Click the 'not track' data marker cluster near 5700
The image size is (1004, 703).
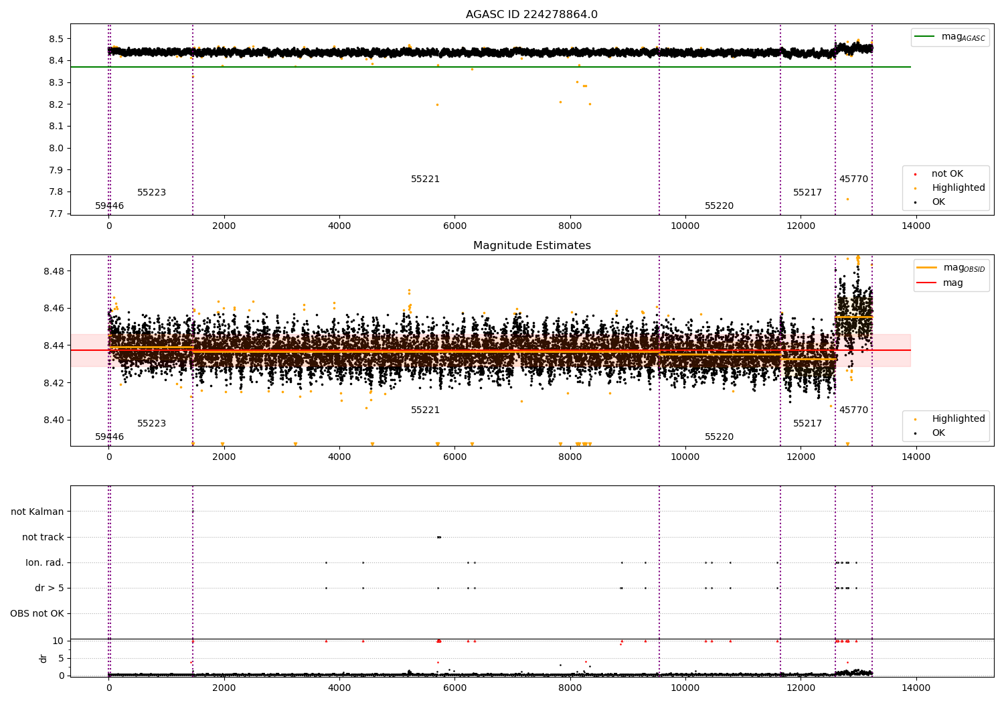439,537
